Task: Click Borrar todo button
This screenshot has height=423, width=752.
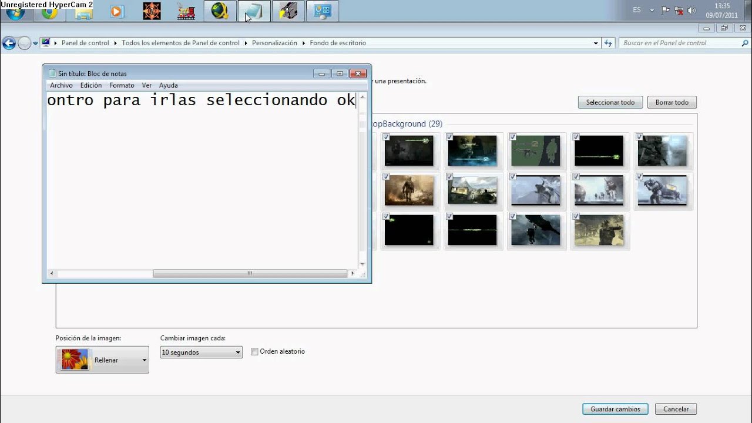Action: point(672,102)
